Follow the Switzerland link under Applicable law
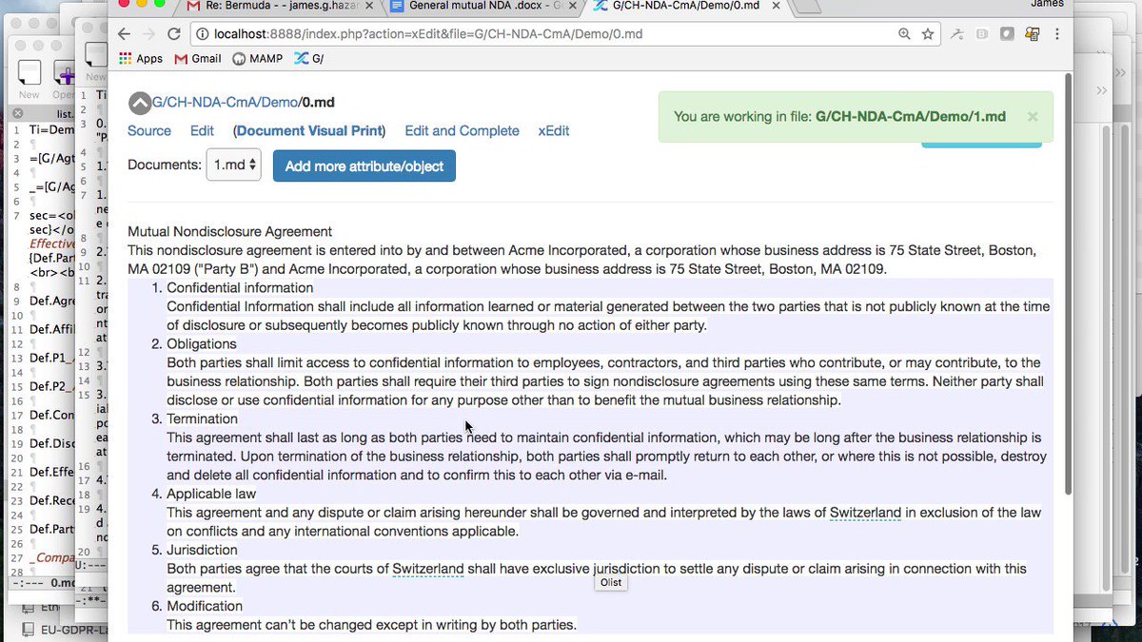The height and width of the screenshot is (642, 1142). pyautogui.click(x=865, y=512)
